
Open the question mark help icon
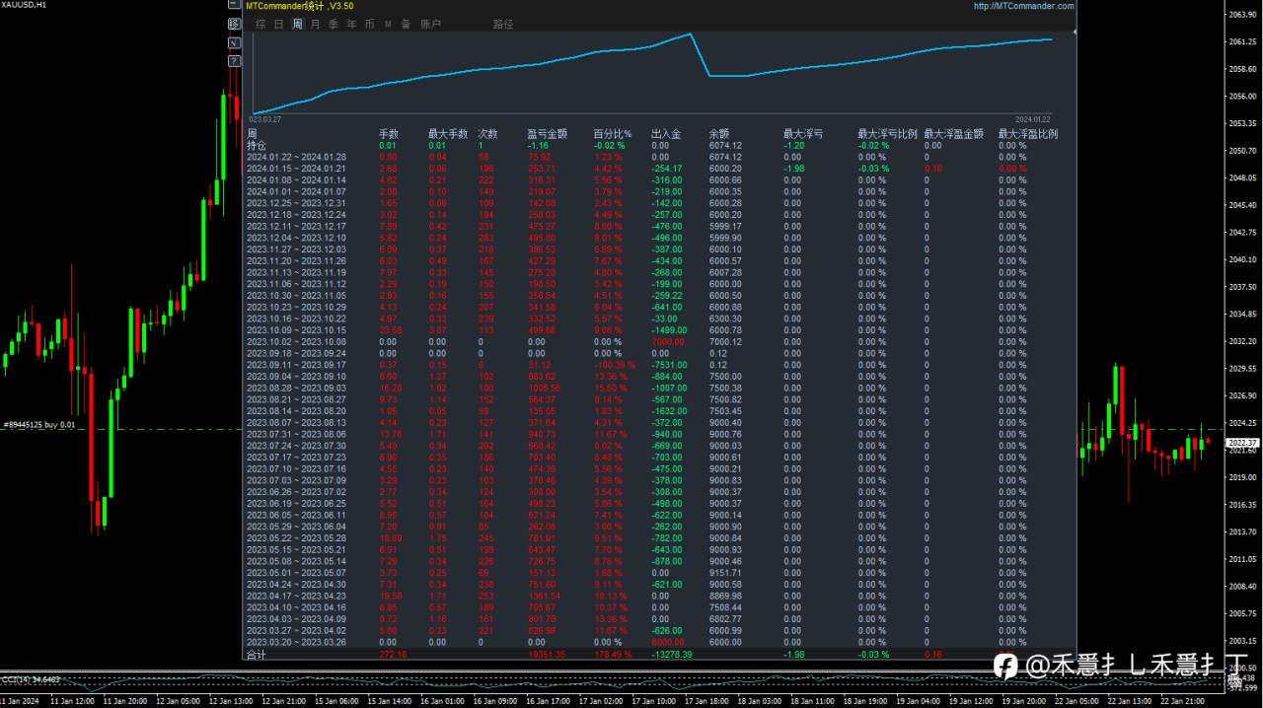click(x=234, y=61)
